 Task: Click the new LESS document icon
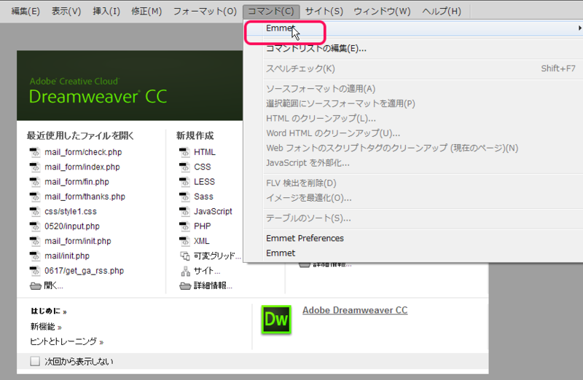tap(184, 182)
